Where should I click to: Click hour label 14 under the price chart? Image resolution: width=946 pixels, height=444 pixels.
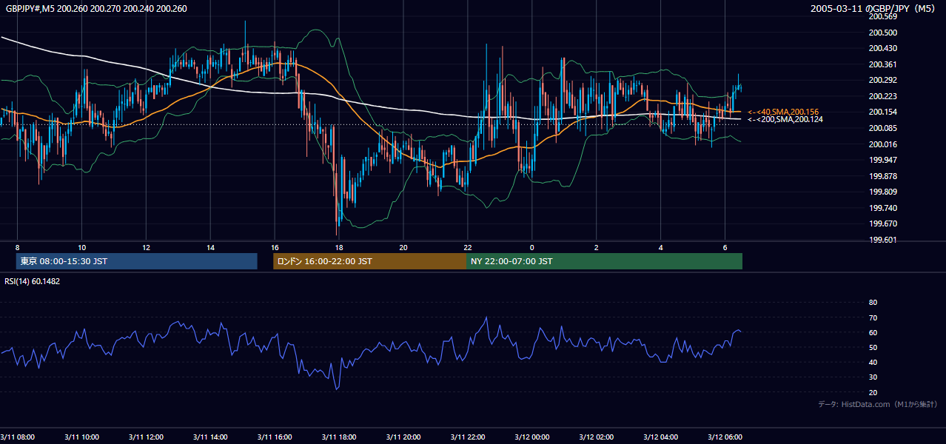210,247
